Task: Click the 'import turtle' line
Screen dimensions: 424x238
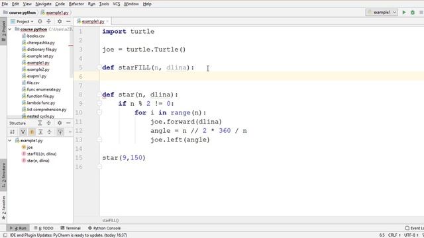Action: tap(128, 32)
